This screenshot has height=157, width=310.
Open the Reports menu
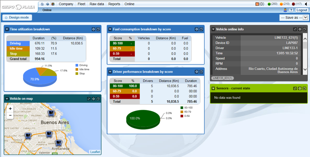tap(114, 4)
